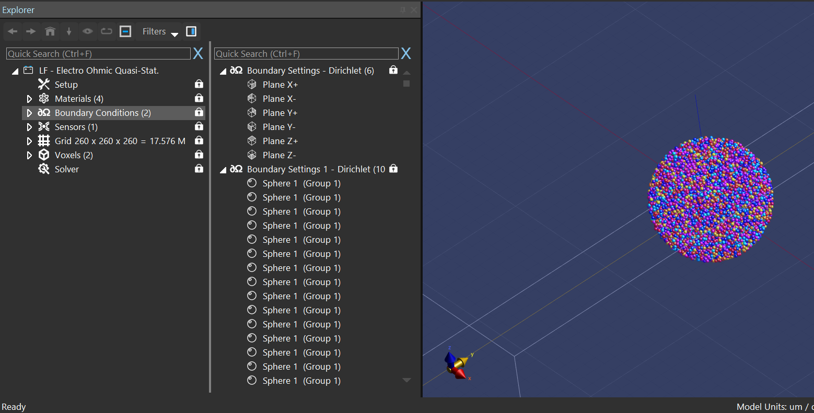The image size is (814, 413).
Task: Click the Voxels cube icon
Action: (x=44, y=155)
